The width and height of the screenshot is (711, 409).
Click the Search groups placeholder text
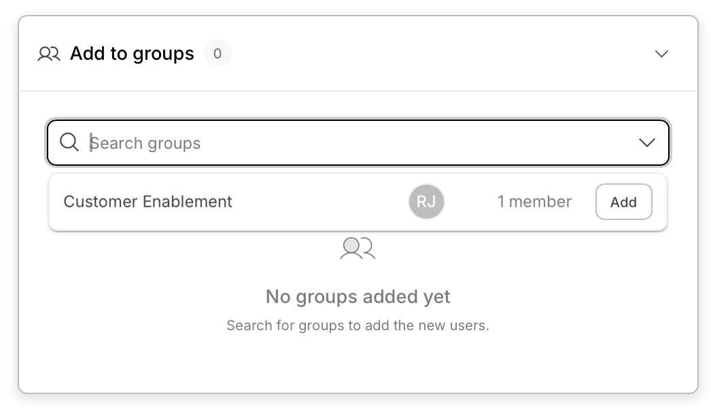145,143
